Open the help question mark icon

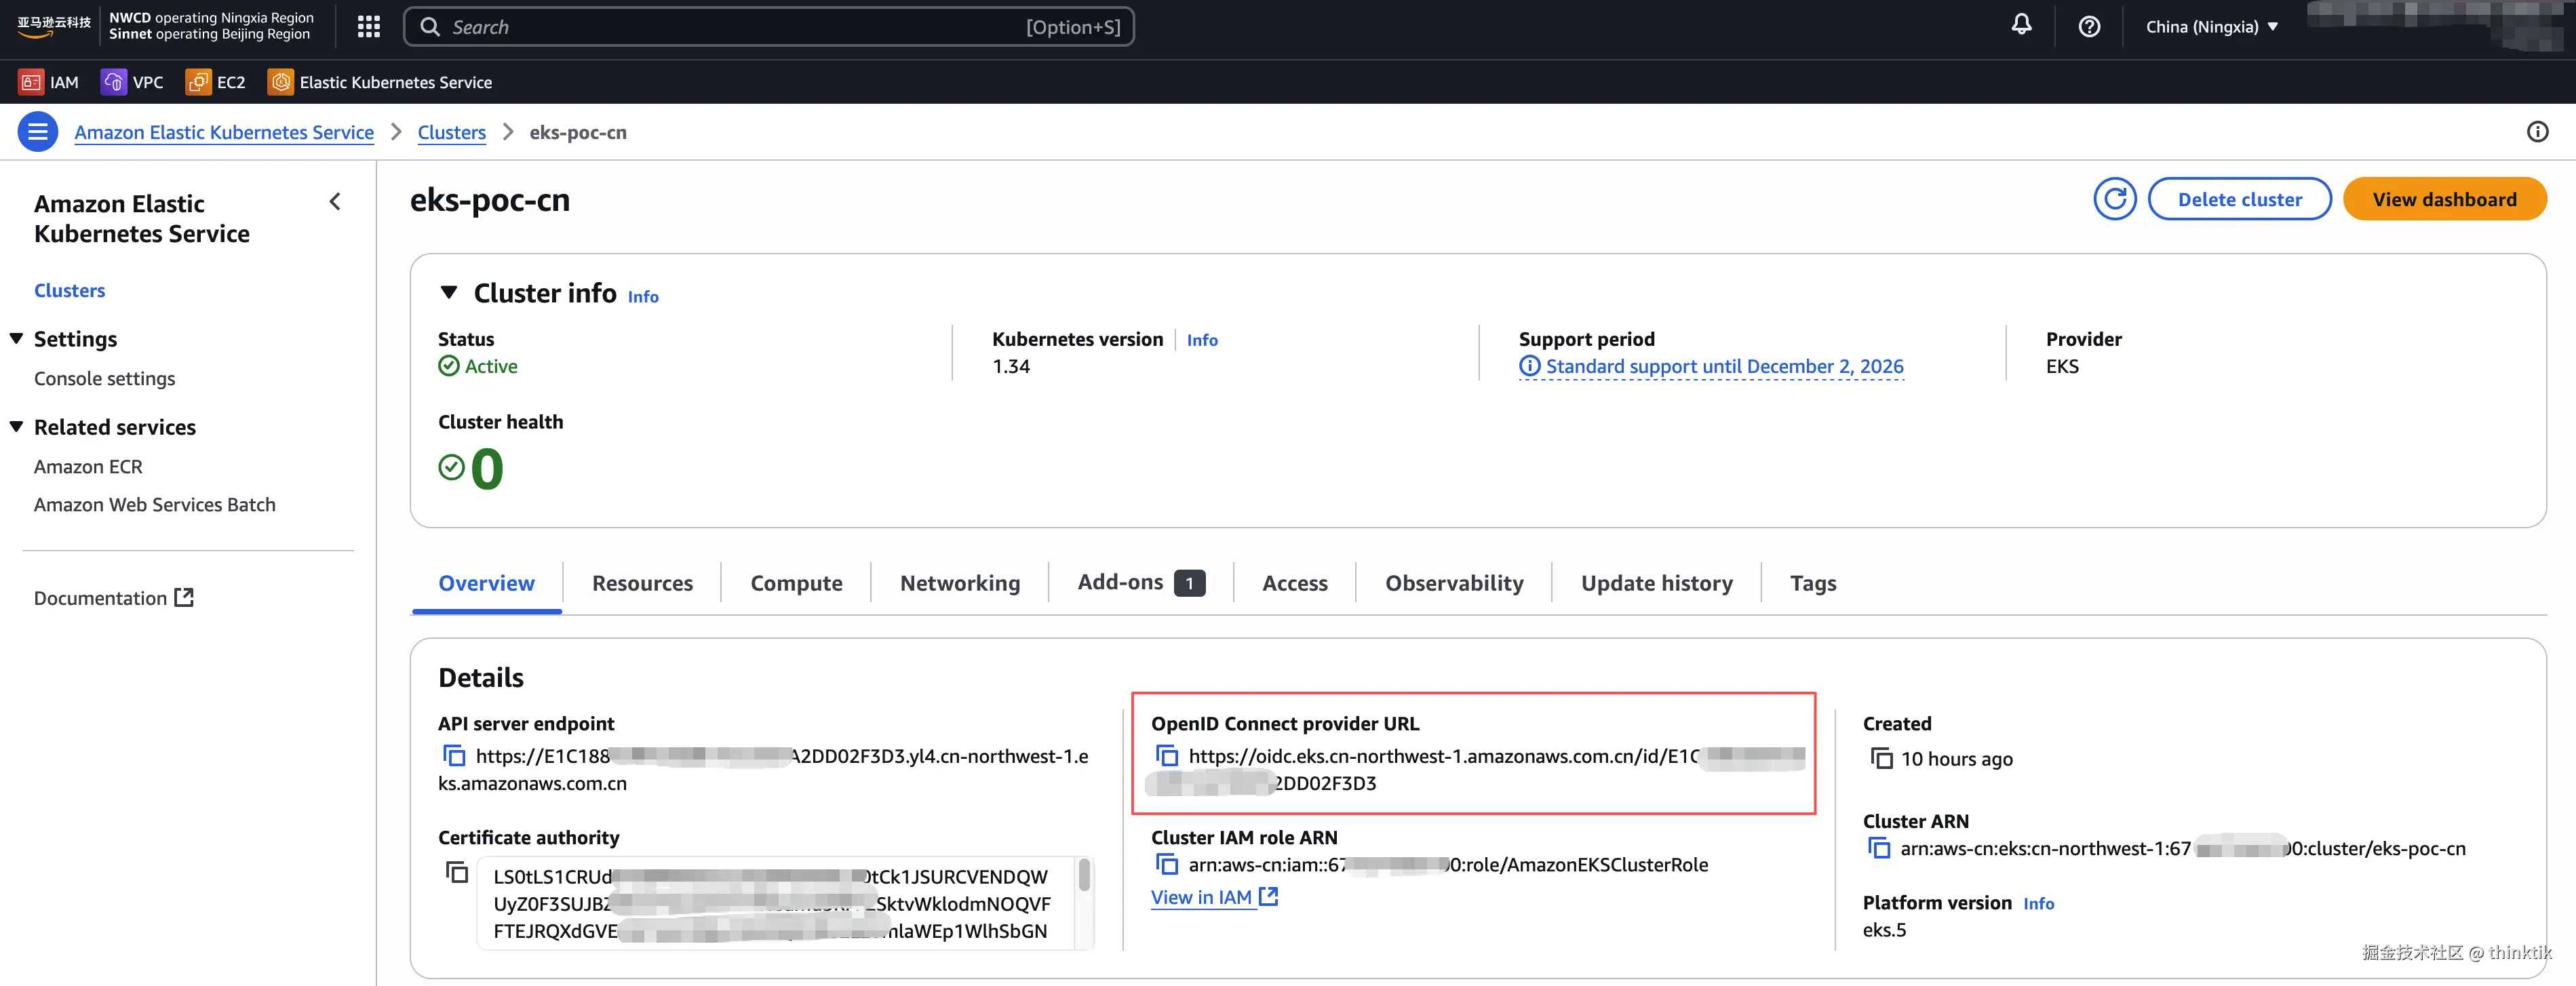pos(2089,27)
